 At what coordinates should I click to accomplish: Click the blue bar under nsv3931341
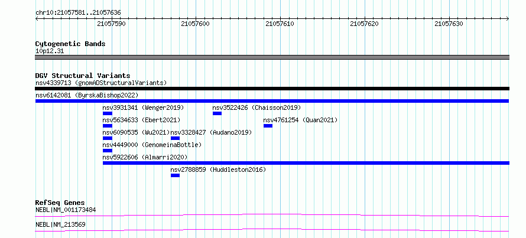tap(108, 113)
